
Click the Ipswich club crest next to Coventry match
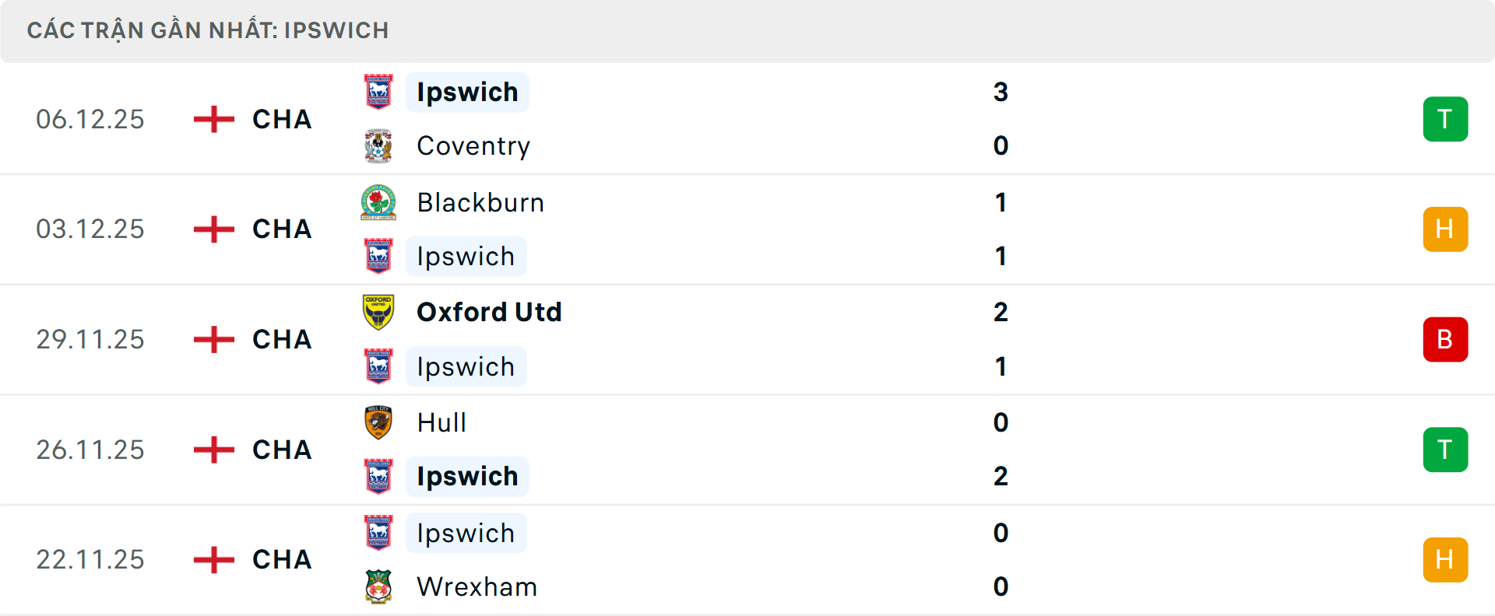379,91
